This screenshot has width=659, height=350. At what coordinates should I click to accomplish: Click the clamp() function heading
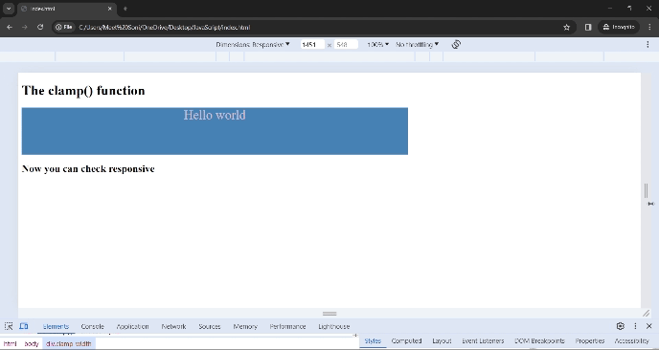pyautogui.click(x=83, y=91)
